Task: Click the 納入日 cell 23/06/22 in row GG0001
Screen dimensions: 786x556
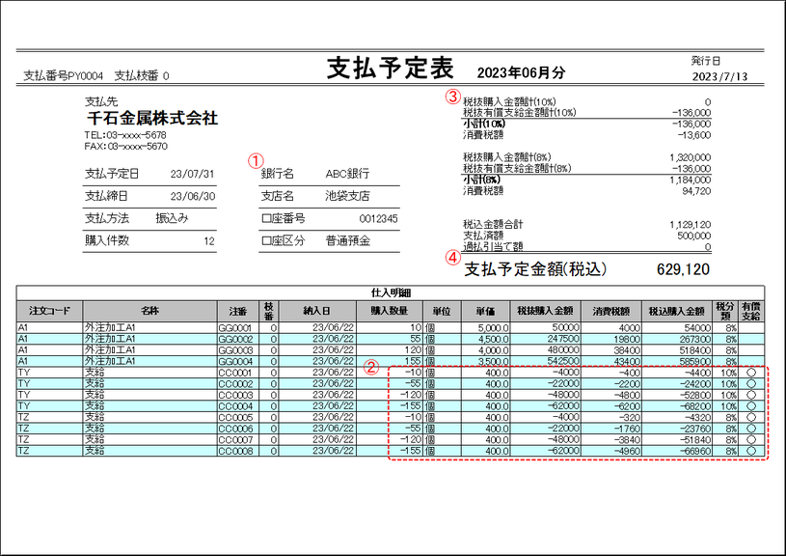Action: (333, 327)
